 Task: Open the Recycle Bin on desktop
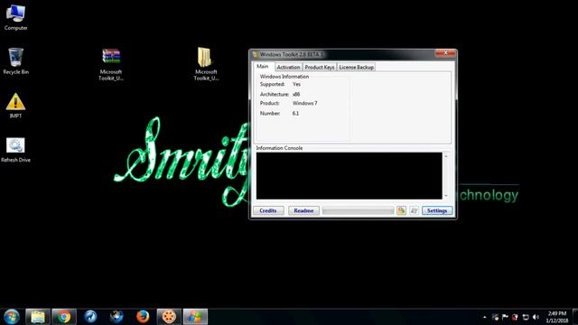15,61
